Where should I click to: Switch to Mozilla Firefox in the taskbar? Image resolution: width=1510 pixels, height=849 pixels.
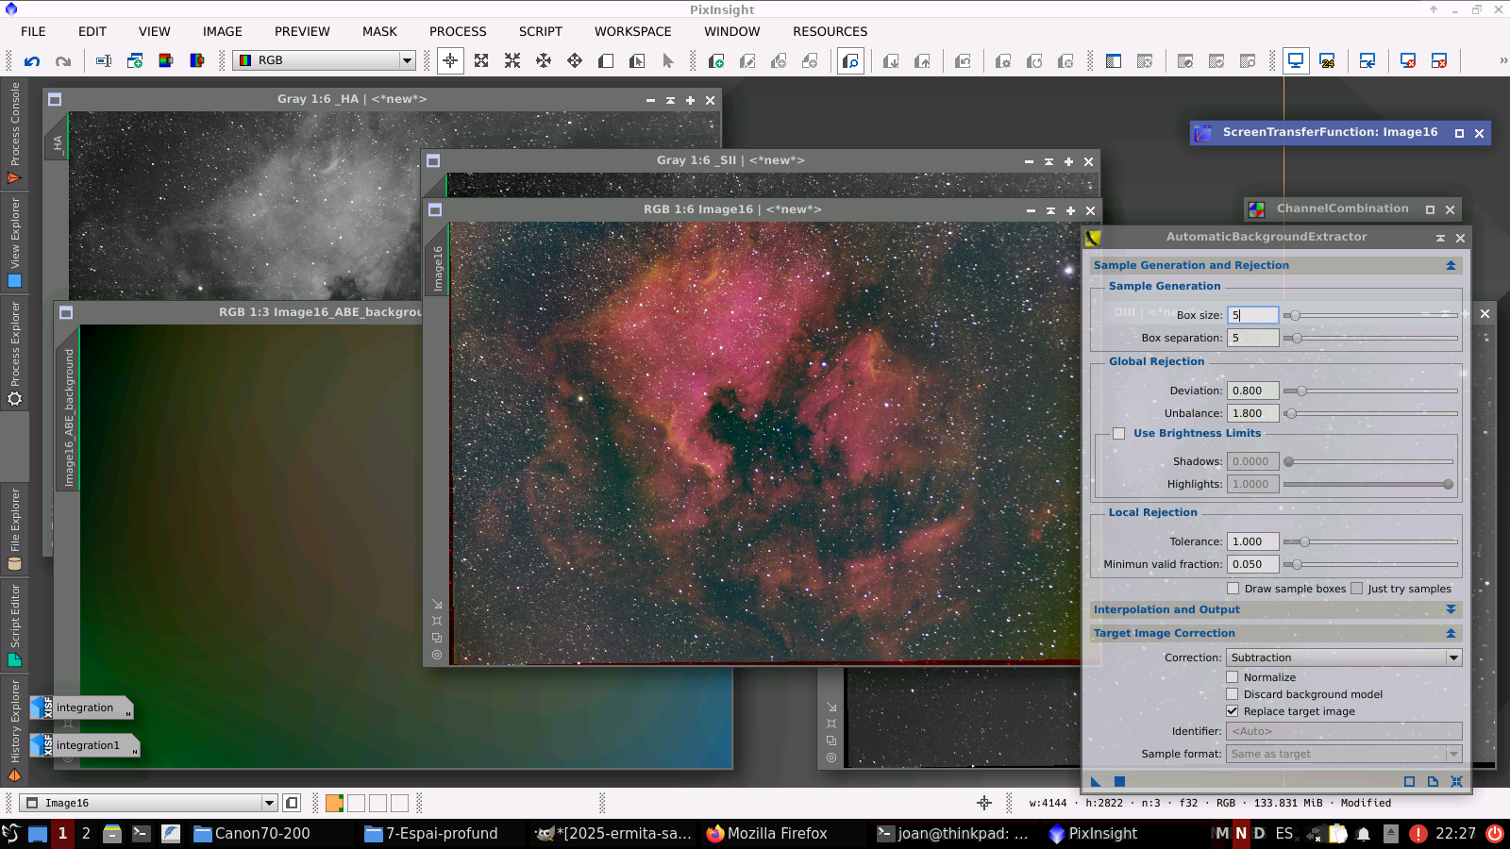(766, 833)
